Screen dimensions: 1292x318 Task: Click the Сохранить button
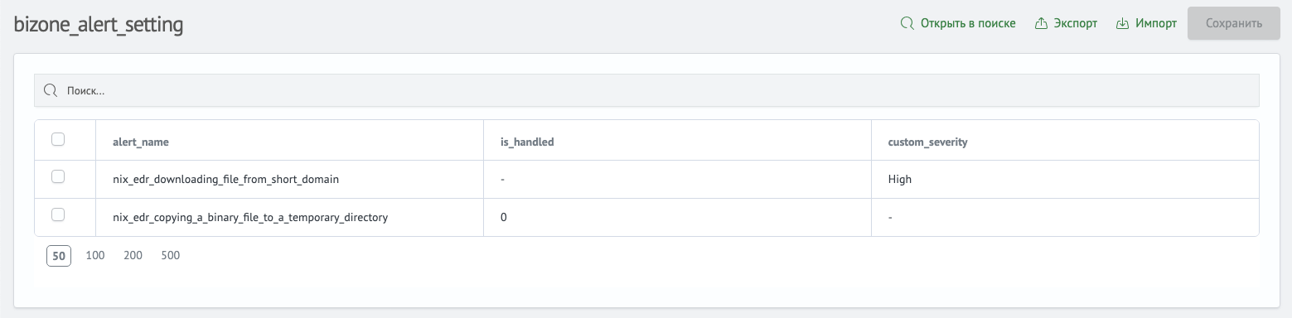pyautogui.click(x=1233, y=24)
